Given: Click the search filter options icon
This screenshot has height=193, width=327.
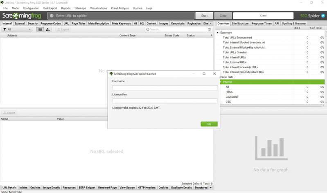Looking at the screenshot, I should click(210, 29).
